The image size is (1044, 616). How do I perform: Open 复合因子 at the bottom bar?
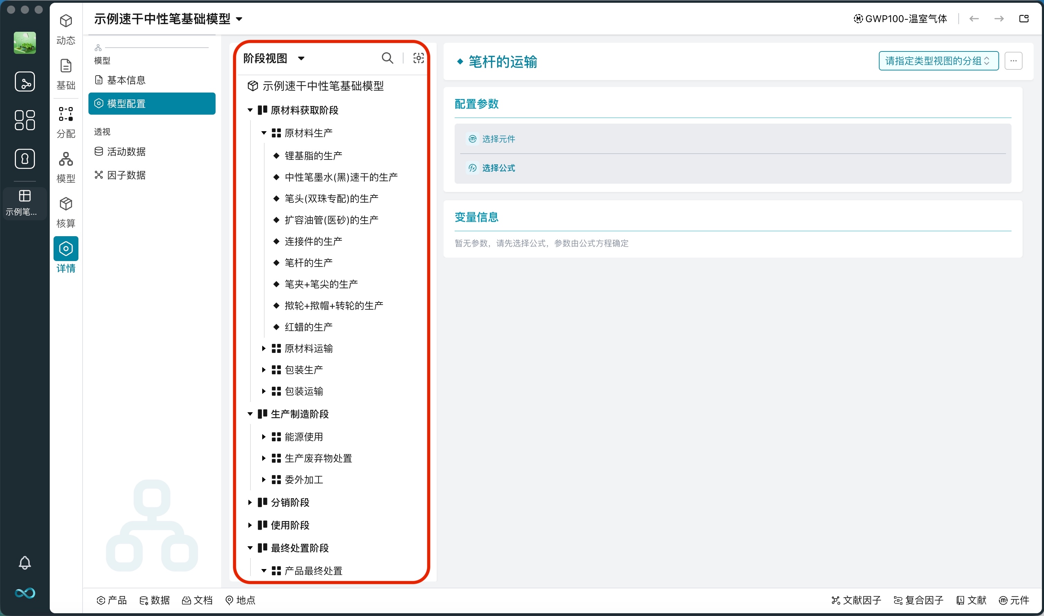point(919,600)
